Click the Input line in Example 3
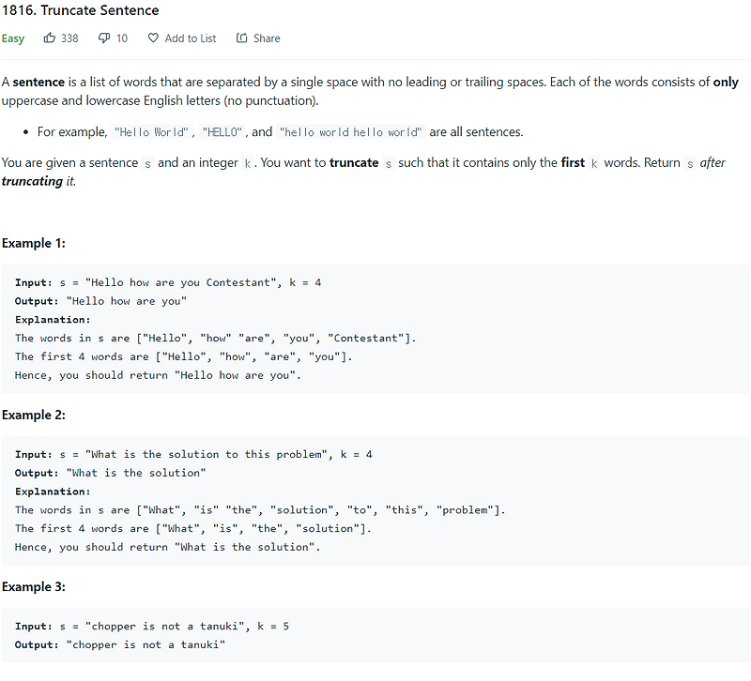Screen dimensions: 751x681 click(152, 626)
